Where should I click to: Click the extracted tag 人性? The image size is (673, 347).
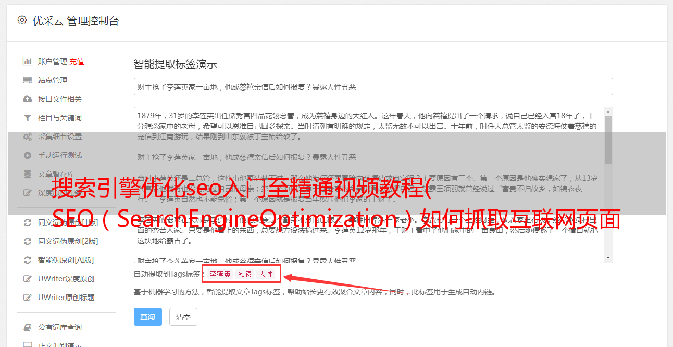(266, 274)
